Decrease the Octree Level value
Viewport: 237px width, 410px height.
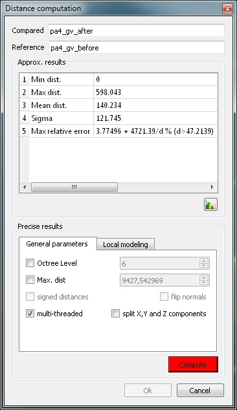pyautogui.click(x=204, y=266)
